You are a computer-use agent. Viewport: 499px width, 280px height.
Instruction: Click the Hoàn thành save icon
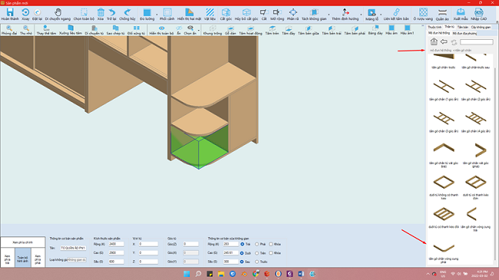tap(10, 15)
